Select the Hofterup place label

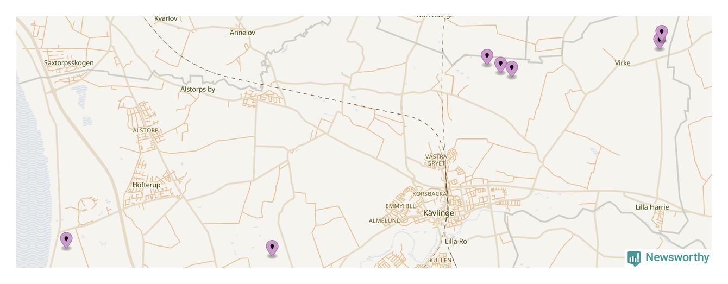point(147,185)
